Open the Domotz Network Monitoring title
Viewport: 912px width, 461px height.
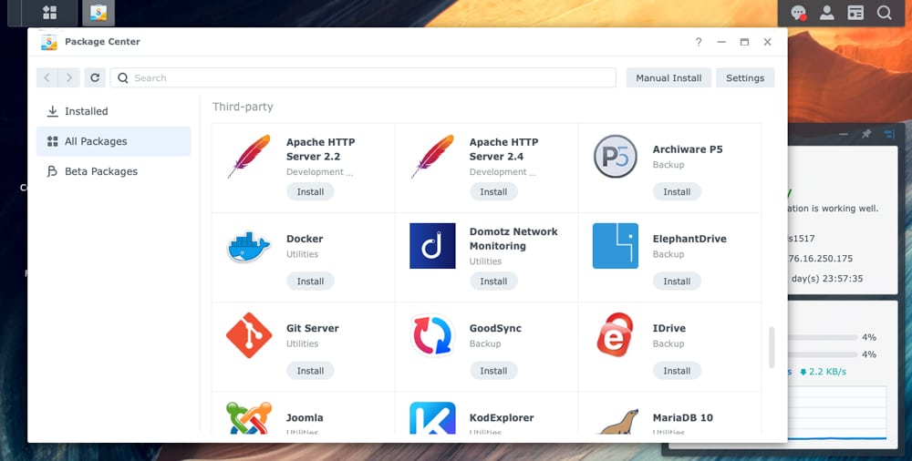point(513,239)
